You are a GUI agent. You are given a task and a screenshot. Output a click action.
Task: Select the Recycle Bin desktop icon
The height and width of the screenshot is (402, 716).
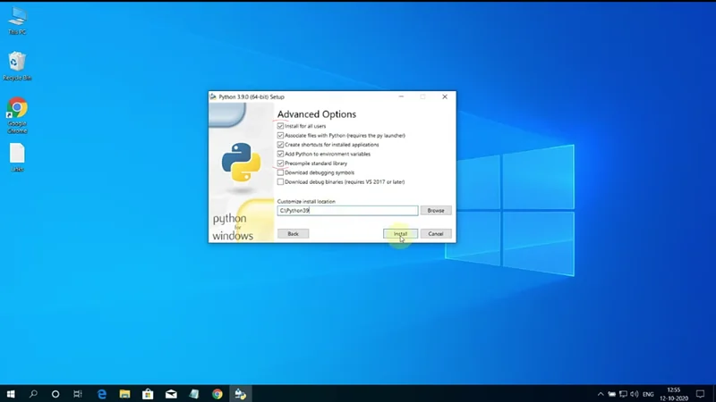tap(17, 63)
